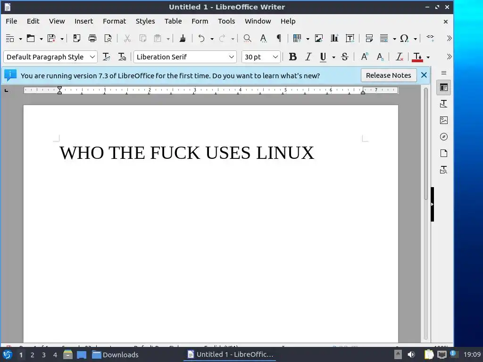Toggle Formatting Marks pilcrow icon
This screenshot has height=362, width=483.
(x=279, y=38)
